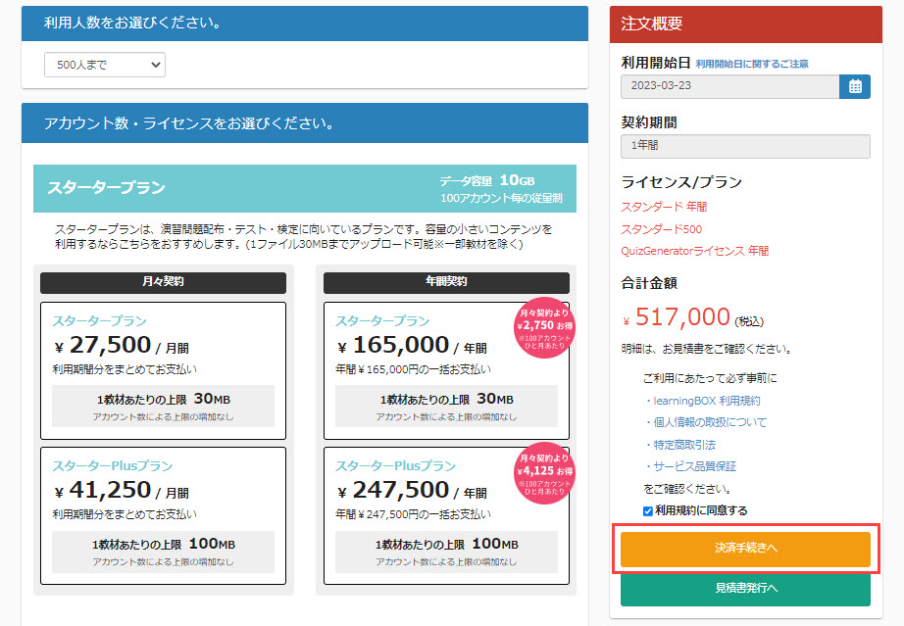Screen dimensions: 904x626
Task: Toggle the 利用規約に同意する checkbox
Action: click(648, 510)
